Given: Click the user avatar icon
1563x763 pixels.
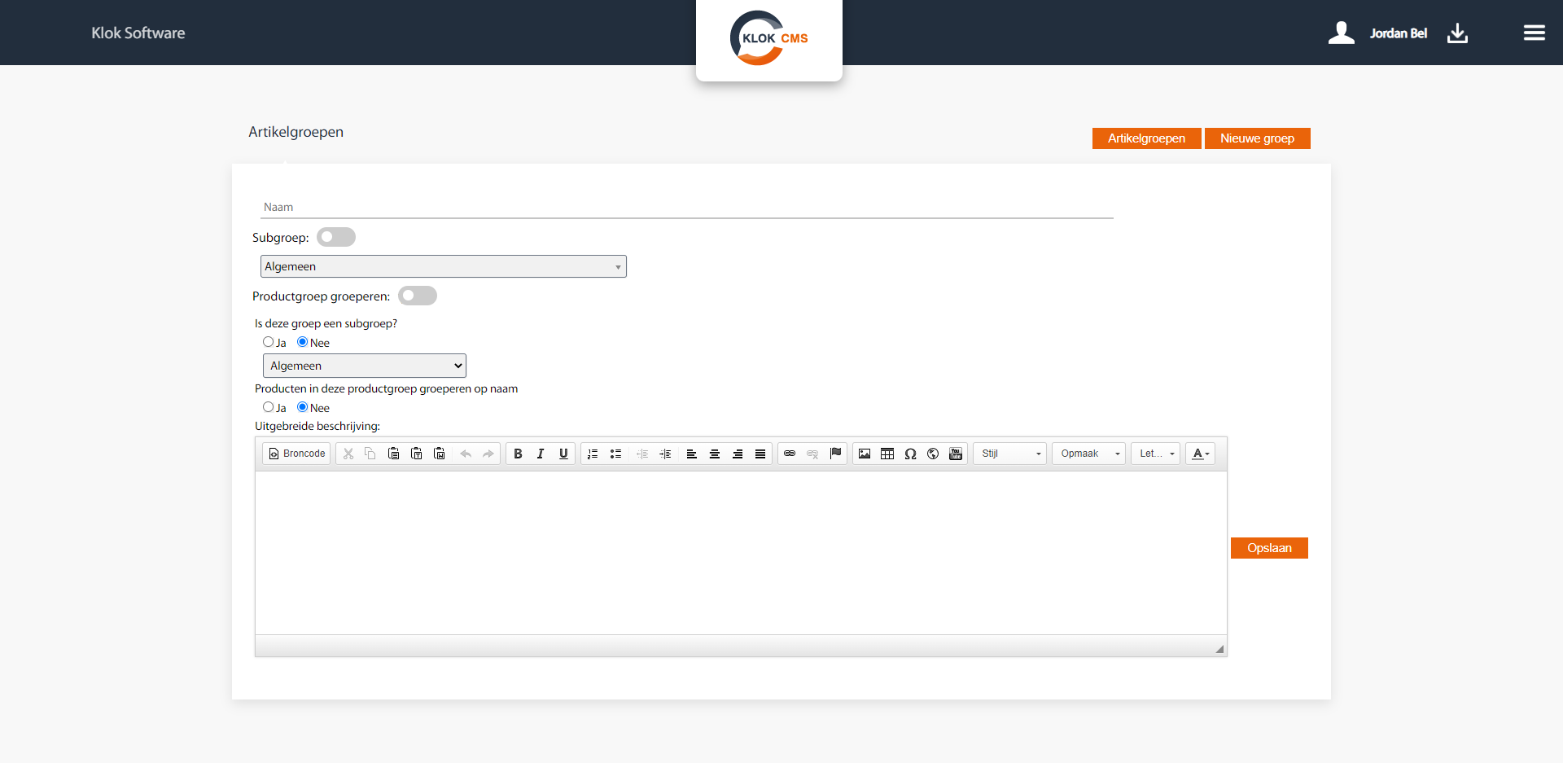Looking at the screenshot, I should (1342, 33).
